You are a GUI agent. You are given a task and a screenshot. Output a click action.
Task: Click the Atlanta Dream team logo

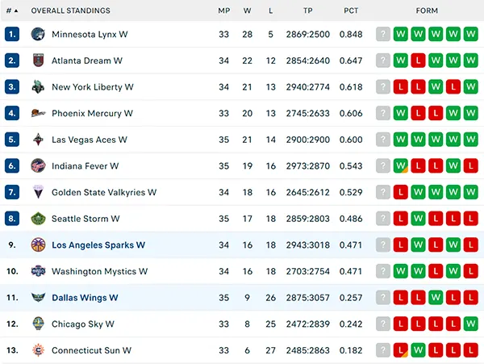click(x=38, y=61)
